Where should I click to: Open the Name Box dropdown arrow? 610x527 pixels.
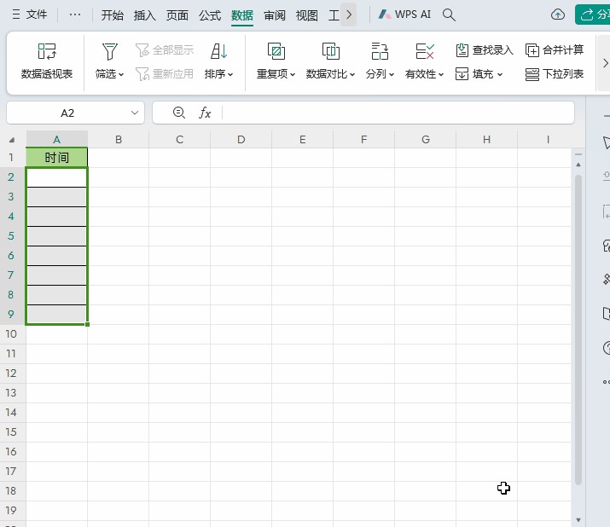(x=135, y=113)
